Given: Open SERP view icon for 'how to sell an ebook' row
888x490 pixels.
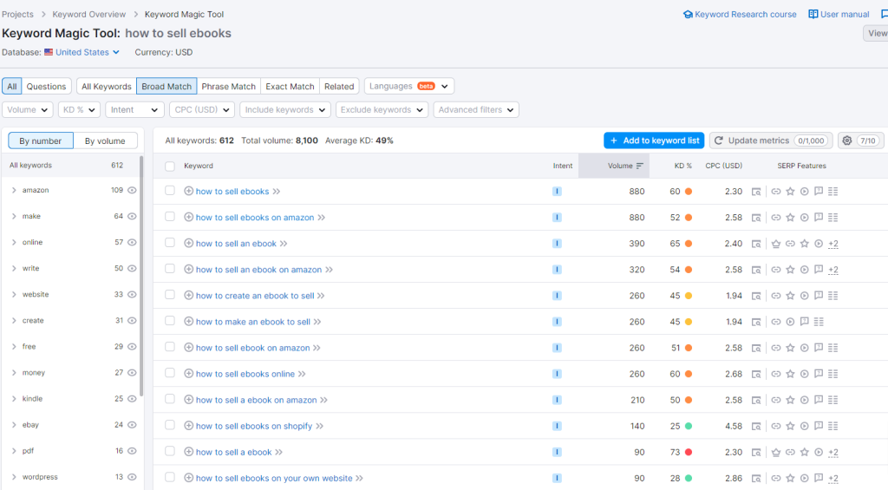Looking at the screenshot, I should click(756, 244).
